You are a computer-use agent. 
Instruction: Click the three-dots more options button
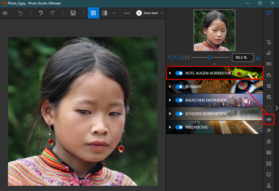127,13
